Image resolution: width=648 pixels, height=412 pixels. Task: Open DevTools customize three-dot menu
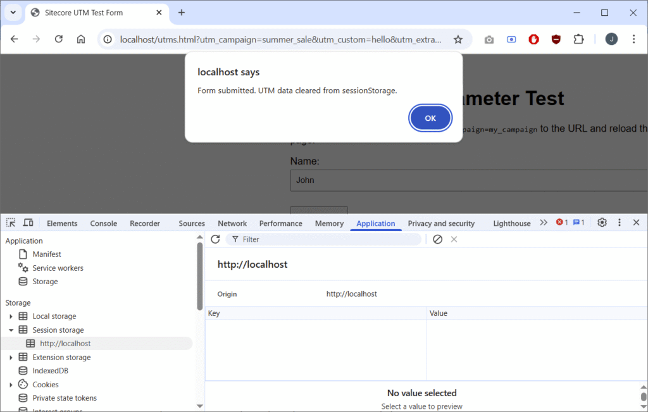point(619,222)
